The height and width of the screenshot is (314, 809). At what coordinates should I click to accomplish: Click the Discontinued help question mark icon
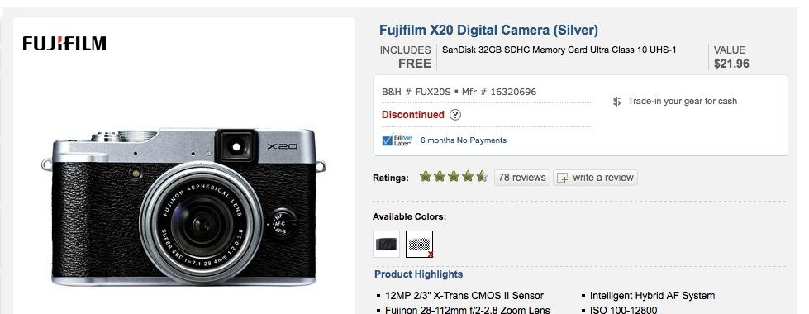[x=455, y=115]
